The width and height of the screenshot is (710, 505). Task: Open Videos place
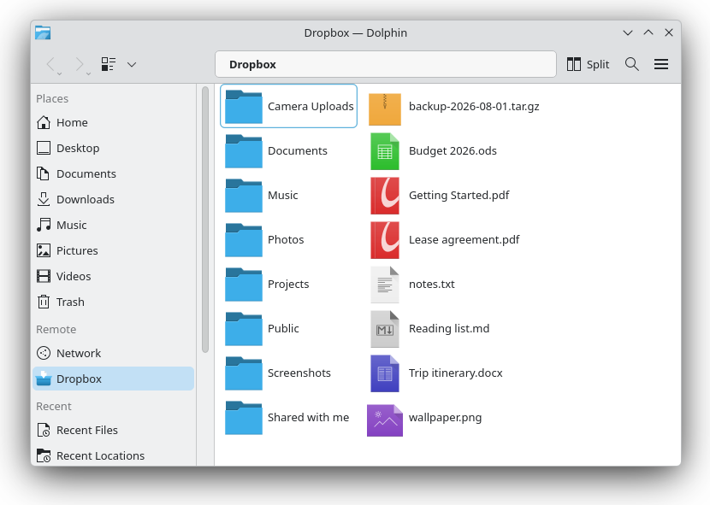(113, 276)
